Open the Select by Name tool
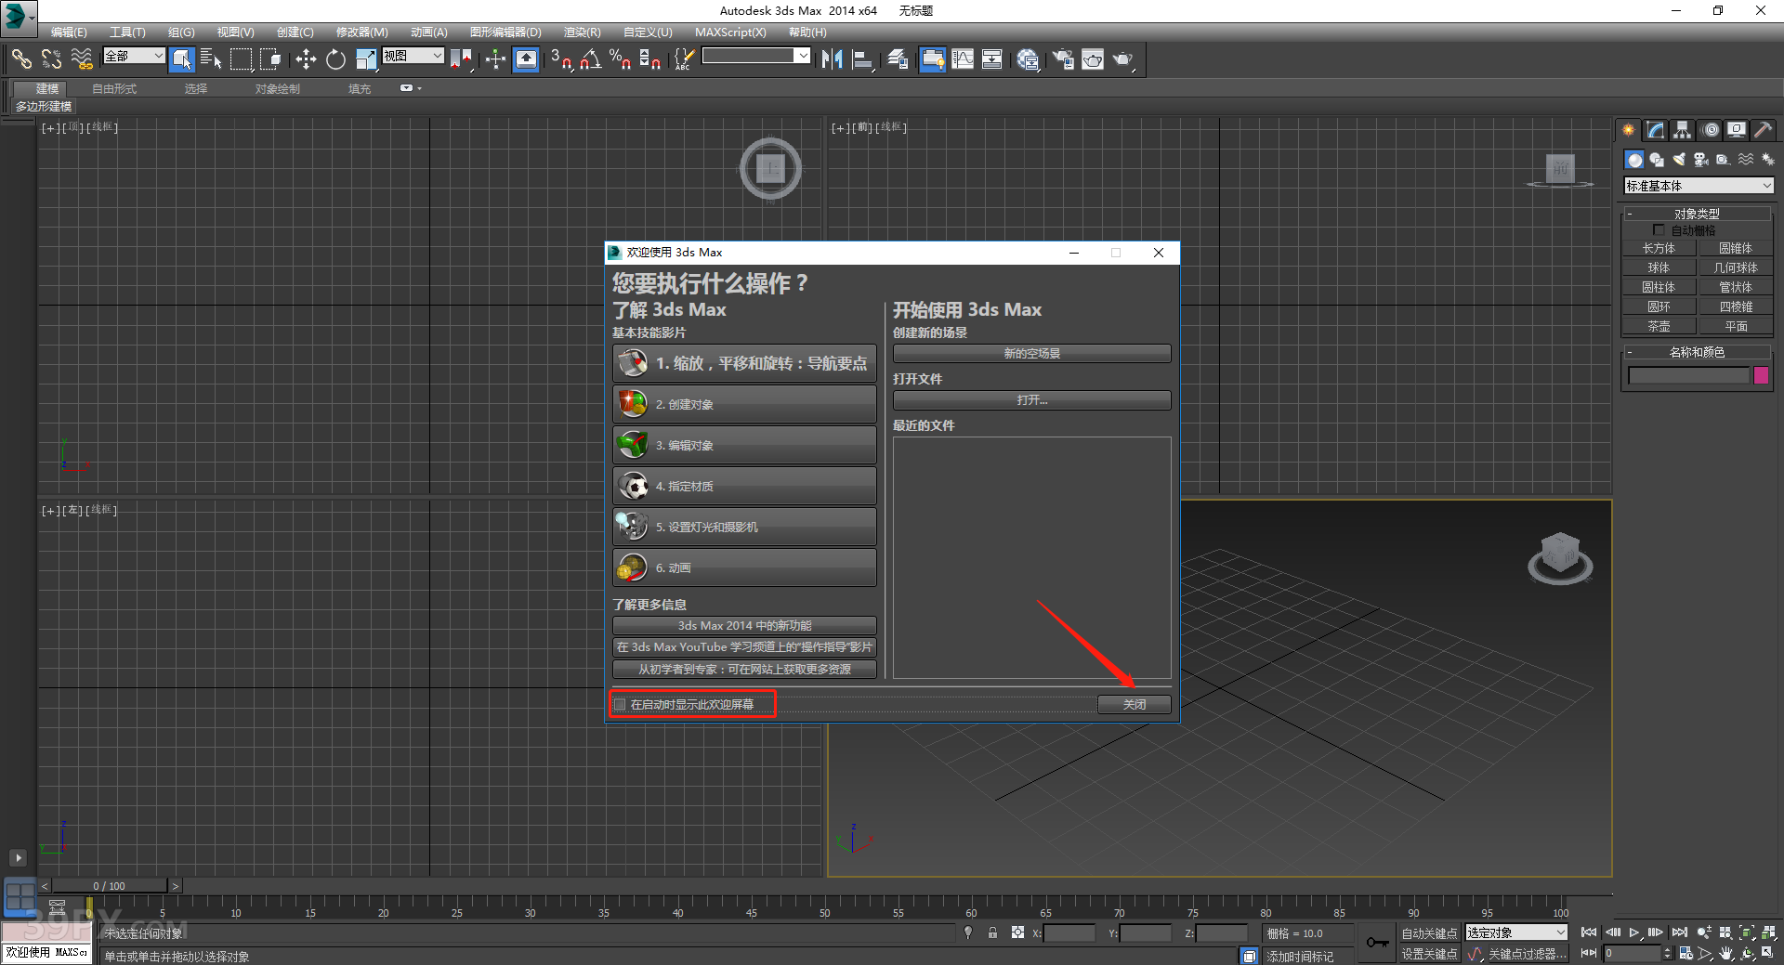Image resolution: width=1784 pixels, height=965 pixels. tap(211, 59)
